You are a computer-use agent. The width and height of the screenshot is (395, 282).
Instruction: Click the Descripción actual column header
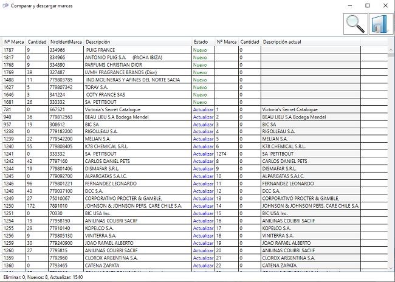pos(311,42)
